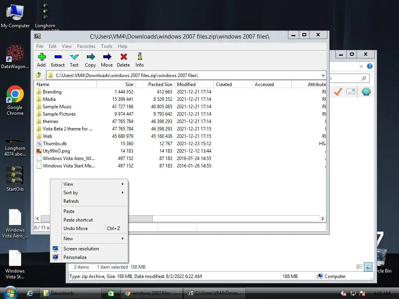Open the Edit menu in 7-Zip
This screenshot has height=299, width=399.
pyautogui.click(x=53, y=46)
